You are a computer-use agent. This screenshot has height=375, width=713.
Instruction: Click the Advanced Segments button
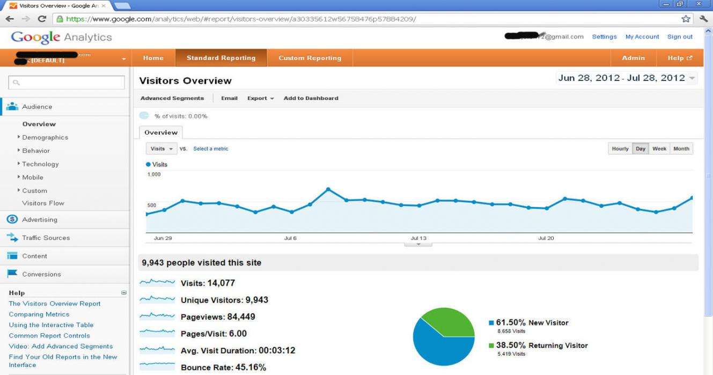172,98
